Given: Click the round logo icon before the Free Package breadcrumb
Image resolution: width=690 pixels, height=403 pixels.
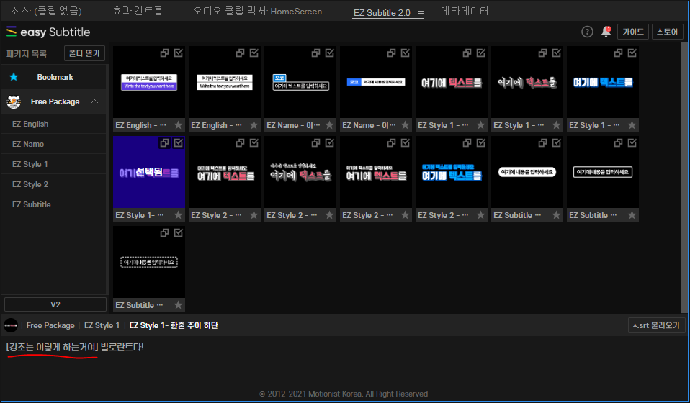Looking at the screenshot, I should pyautogui.click(x=11, y=326).
